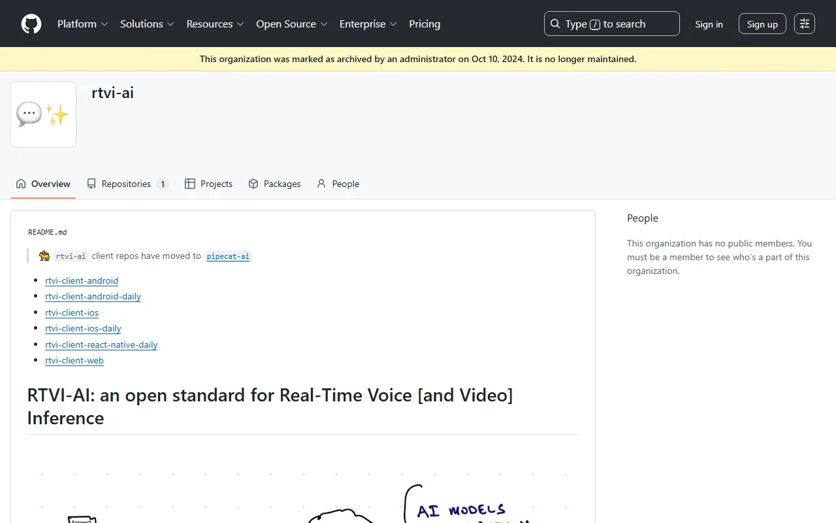Expand the Resources dropdown

pos(216,24)
